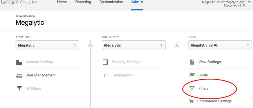Click the View Settings document icon
Image resolution: width=253 pixels, height=108 pixels.
192,62
